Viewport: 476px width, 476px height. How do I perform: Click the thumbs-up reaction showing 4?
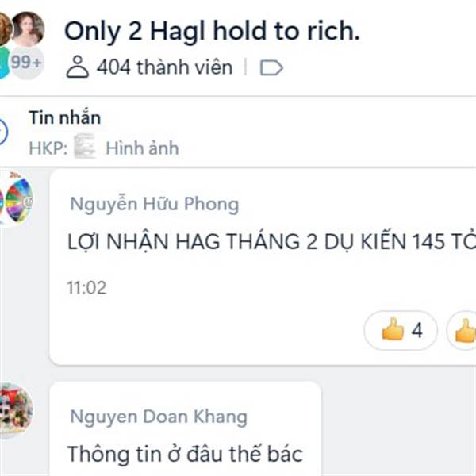tap(401, 330)
